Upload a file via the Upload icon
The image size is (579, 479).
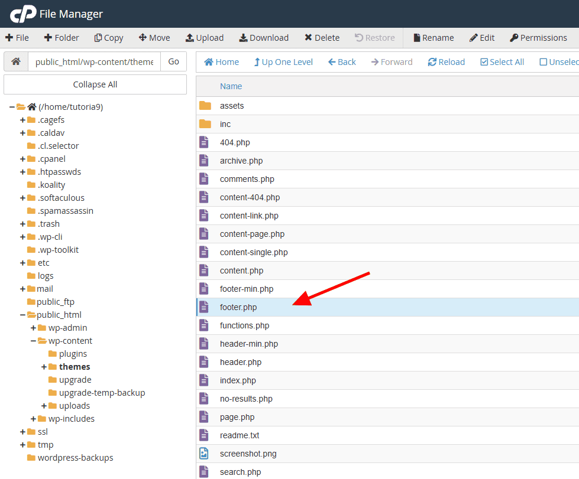[204, 37]
